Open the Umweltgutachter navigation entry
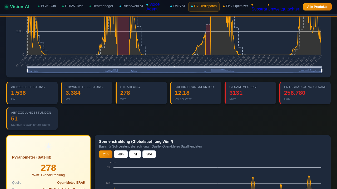The image size is (337, 189). 283,9
